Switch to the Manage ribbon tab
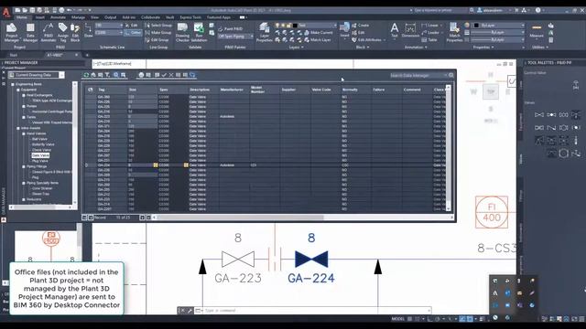The width and height of the screenshot is (586, 329). [78, 17]
